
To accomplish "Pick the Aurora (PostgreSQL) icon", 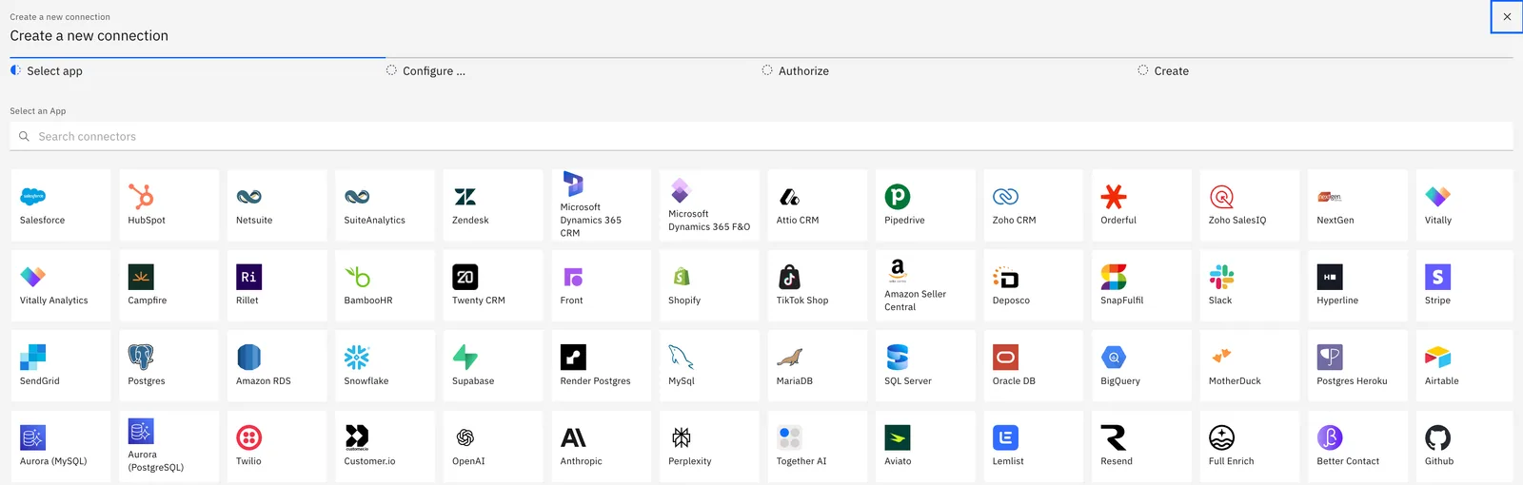I will (141, 432).
